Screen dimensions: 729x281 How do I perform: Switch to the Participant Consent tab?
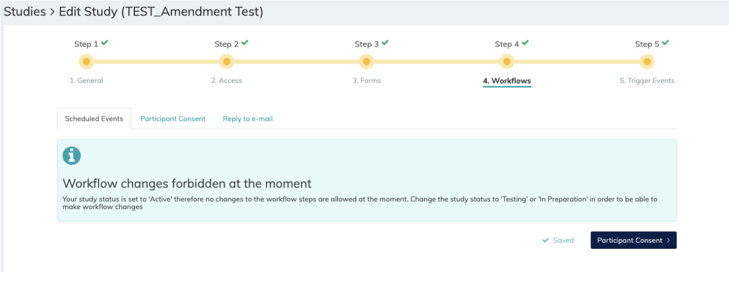pos(173,119)
